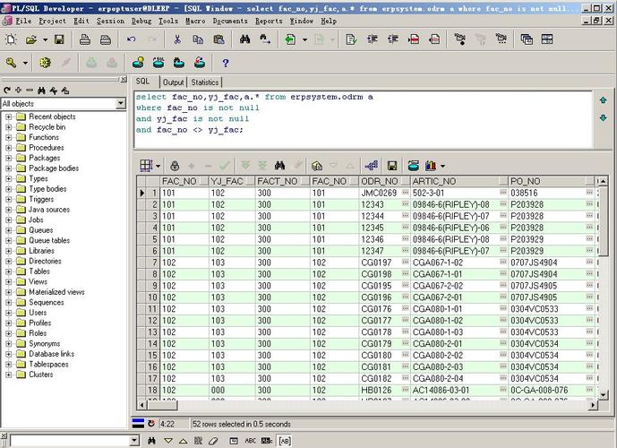
Task: Click the Save diskette icon in main toolbar
Action: pyautogui.click(x=59, y=39)
